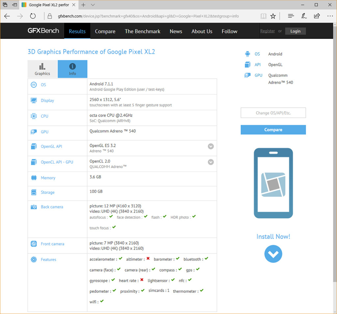
Task: Click the Android OS icon in sidebar
Action: point(248,54)
